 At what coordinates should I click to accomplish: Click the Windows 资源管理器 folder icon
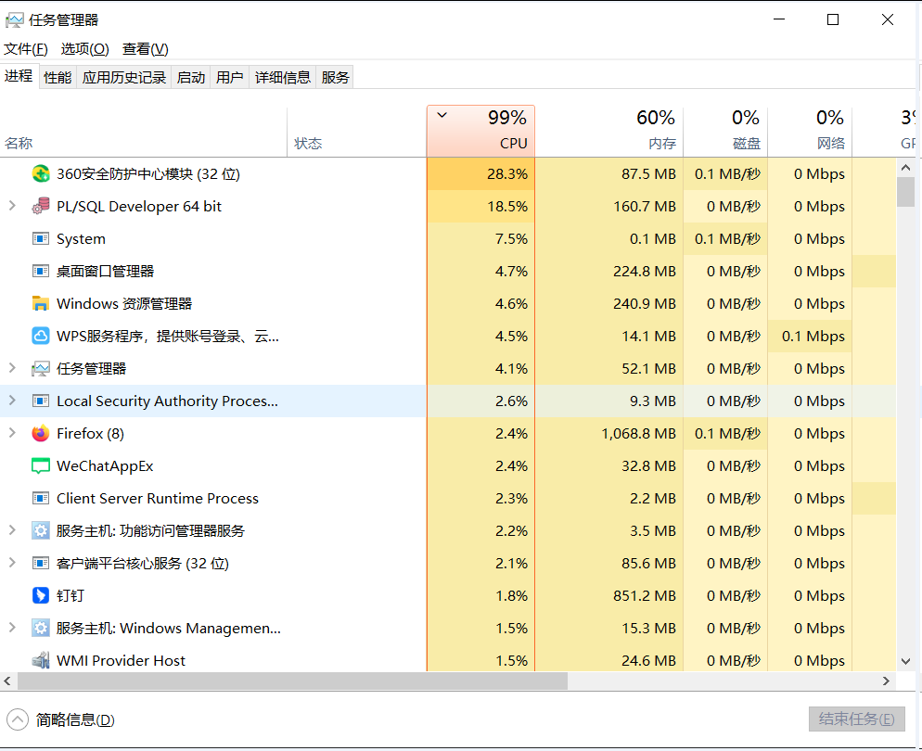tap(41, 304)
